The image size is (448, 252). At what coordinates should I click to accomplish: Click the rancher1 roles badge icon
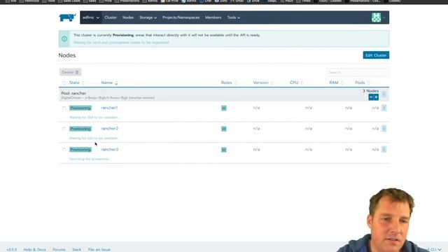pos(224,108)
